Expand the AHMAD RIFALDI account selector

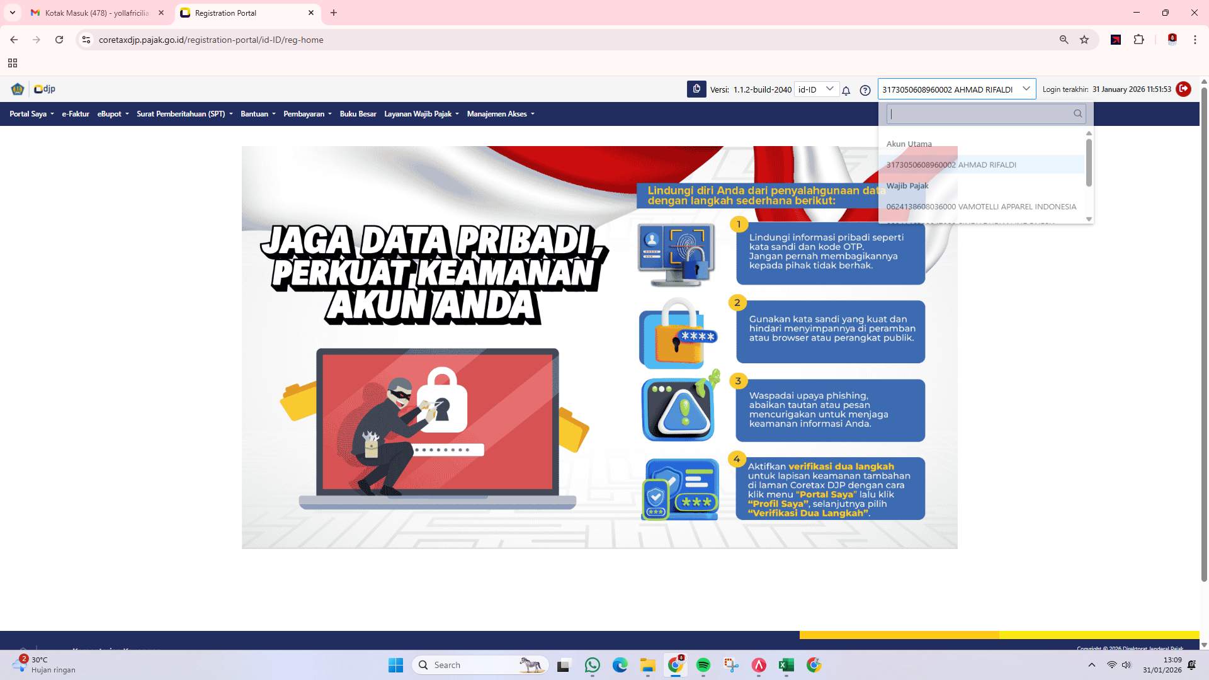[1026, 89]
